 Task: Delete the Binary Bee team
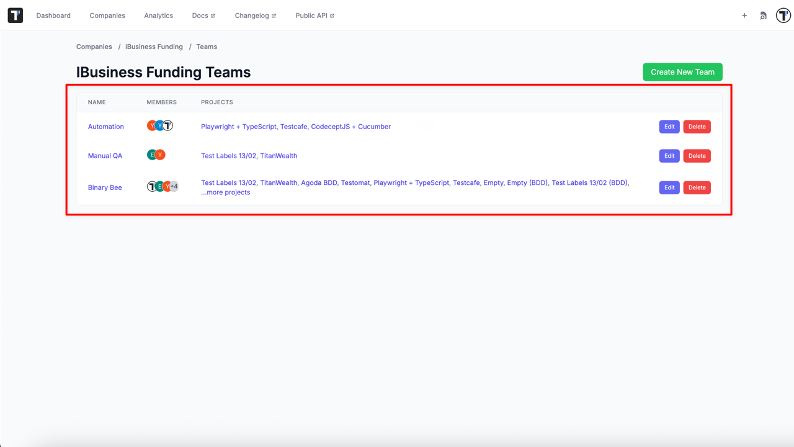tap(697, 187)
